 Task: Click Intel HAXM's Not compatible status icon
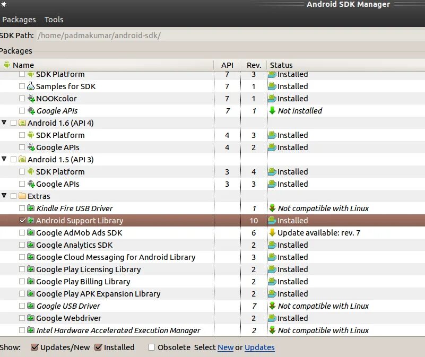pos(272,330)
